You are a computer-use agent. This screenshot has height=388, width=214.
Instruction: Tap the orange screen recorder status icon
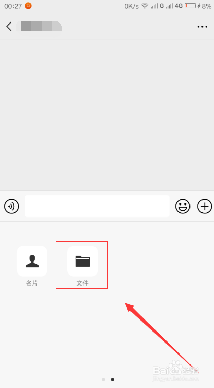click(28, 6)
